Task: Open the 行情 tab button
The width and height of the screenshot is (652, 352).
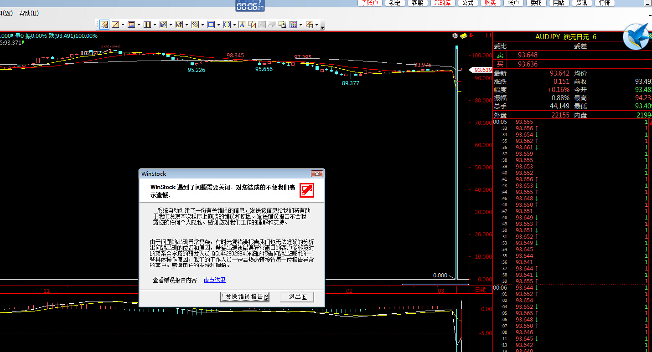Action: pos(604,3)
